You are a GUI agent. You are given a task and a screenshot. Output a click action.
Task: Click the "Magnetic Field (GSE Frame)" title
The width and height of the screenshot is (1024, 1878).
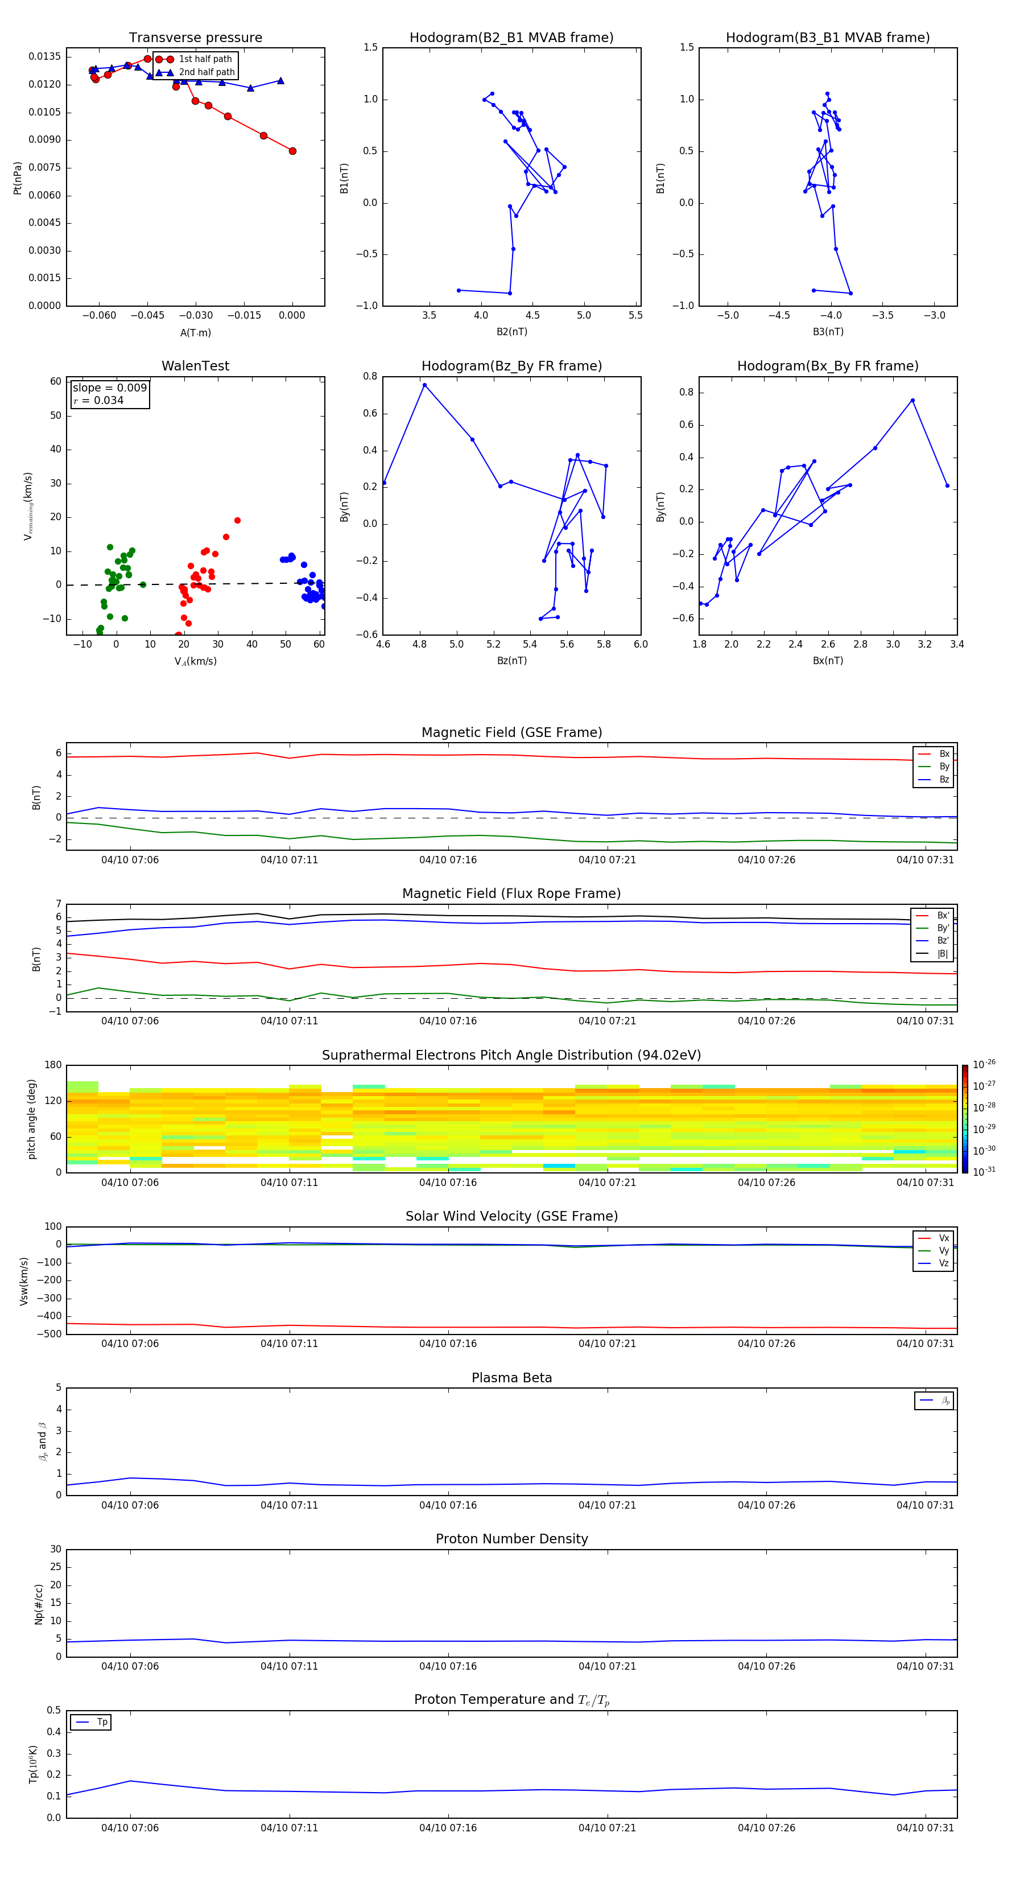511,732
